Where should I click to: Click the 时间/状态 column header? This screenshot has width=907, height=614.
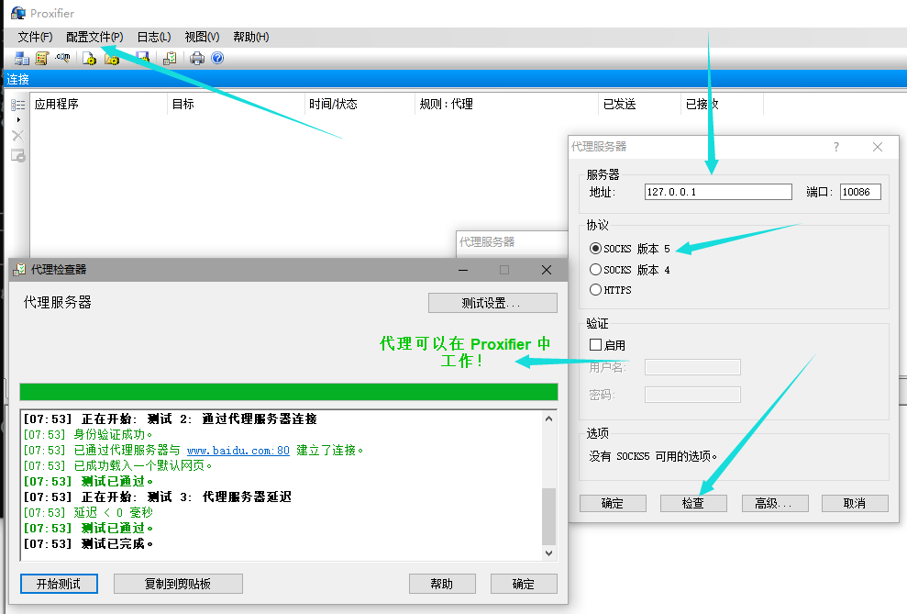(359, 104)
